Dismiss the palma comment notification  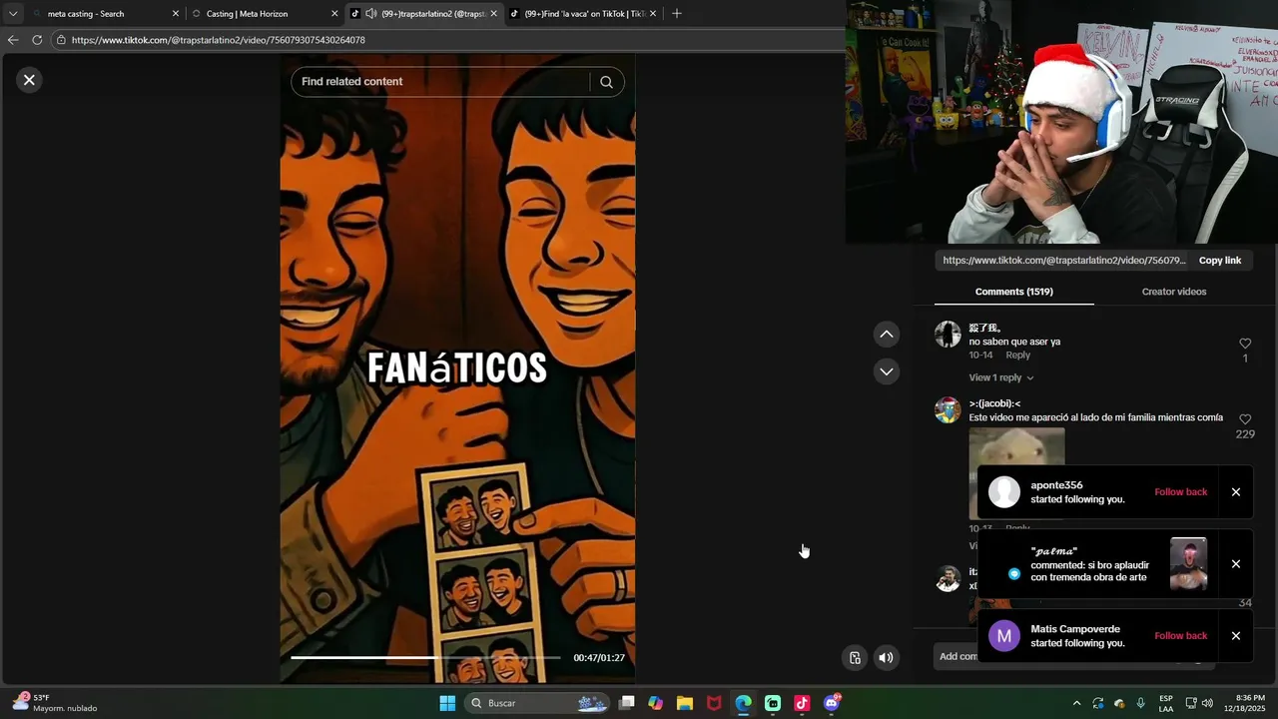pos(1235,564)
